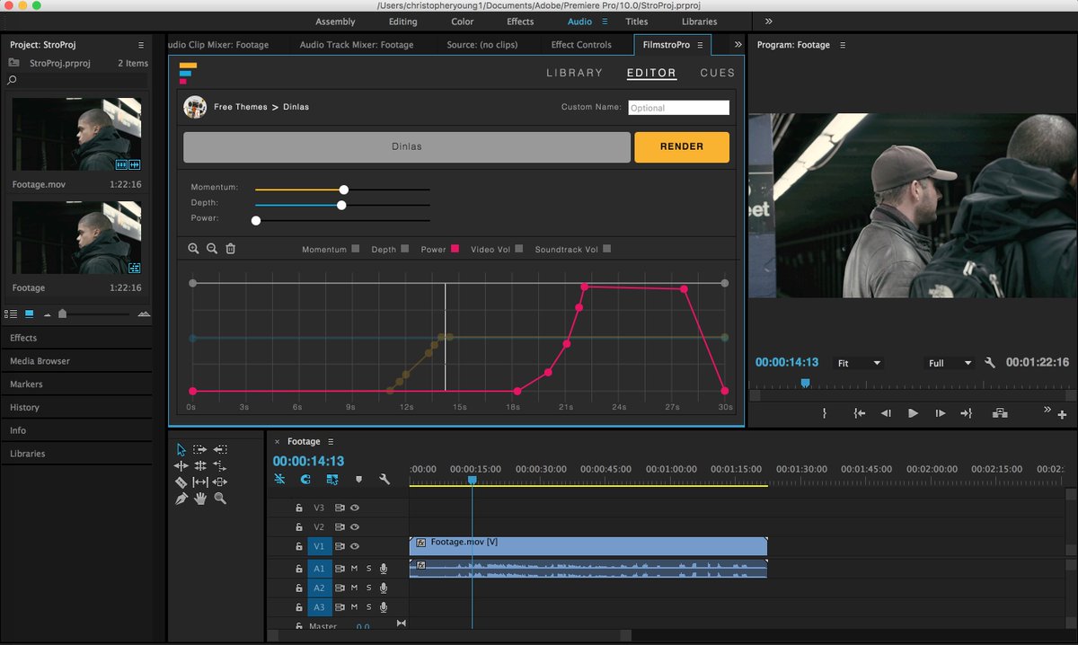Toggle Linked Selection in timeline

tap(332, 480)
